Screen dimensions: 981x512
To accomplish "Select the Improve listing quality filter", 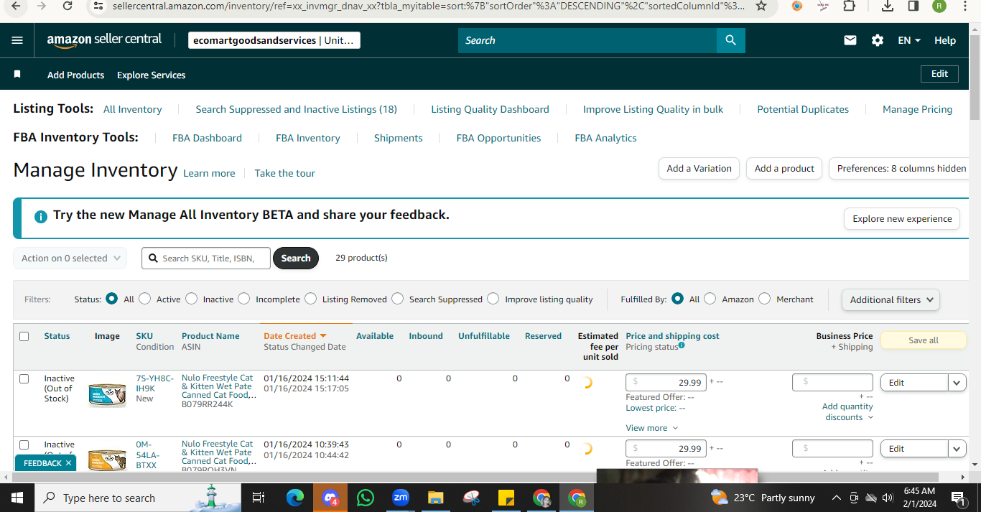I will 493,299.
